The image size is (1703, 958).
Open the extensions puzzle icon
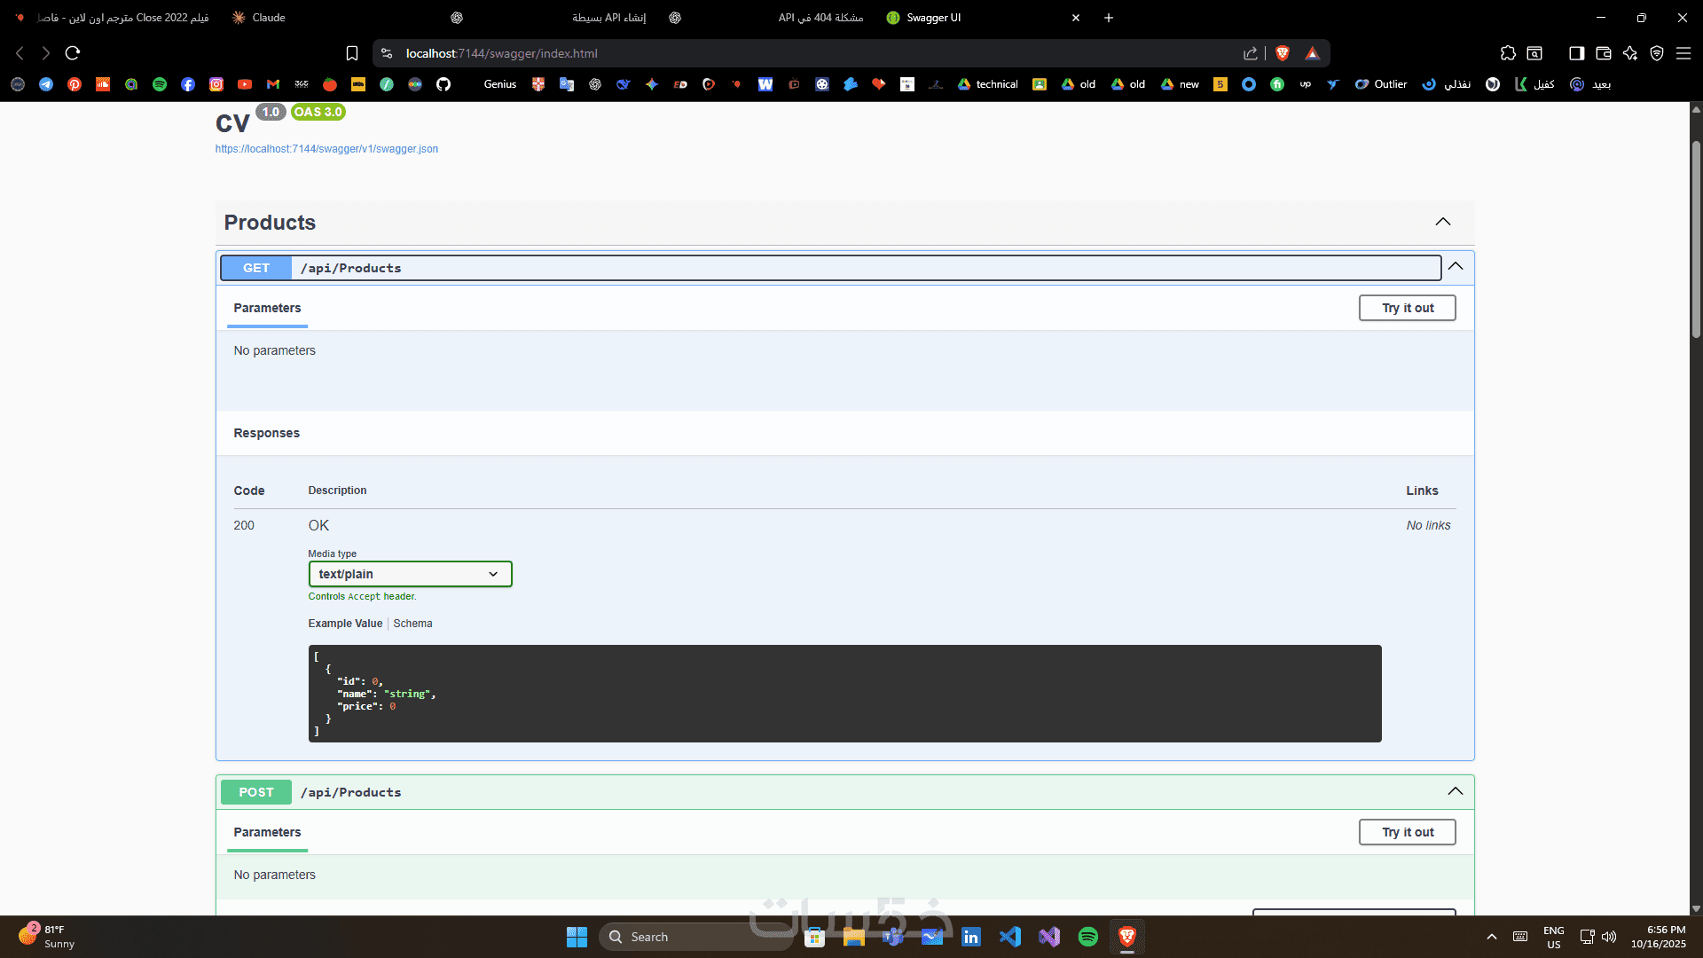pyautogui.click(x=1508, y=53)
